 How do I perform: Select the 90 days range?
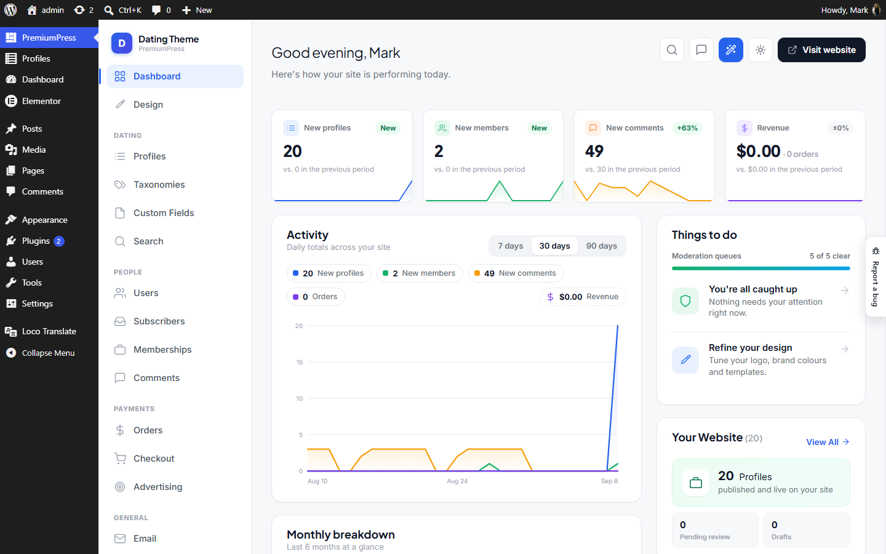point(602,246)
